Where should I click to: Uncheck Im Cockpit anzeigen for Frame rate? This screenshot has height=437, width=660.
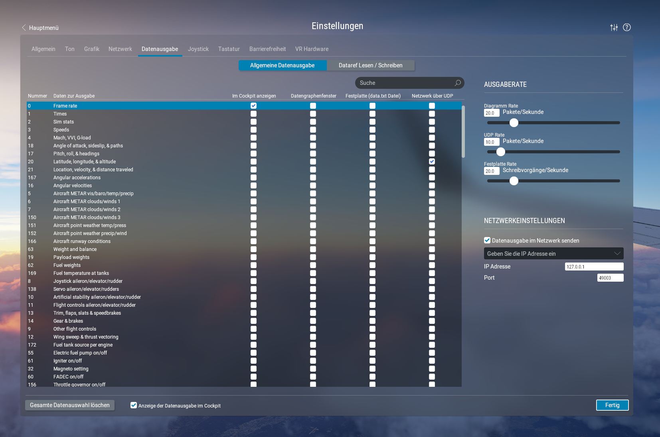pyautogui.click(x=253, y=106)
